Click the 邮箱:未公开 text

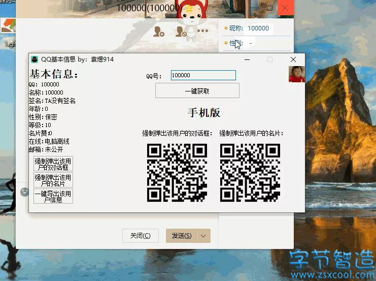pos(46,149)
